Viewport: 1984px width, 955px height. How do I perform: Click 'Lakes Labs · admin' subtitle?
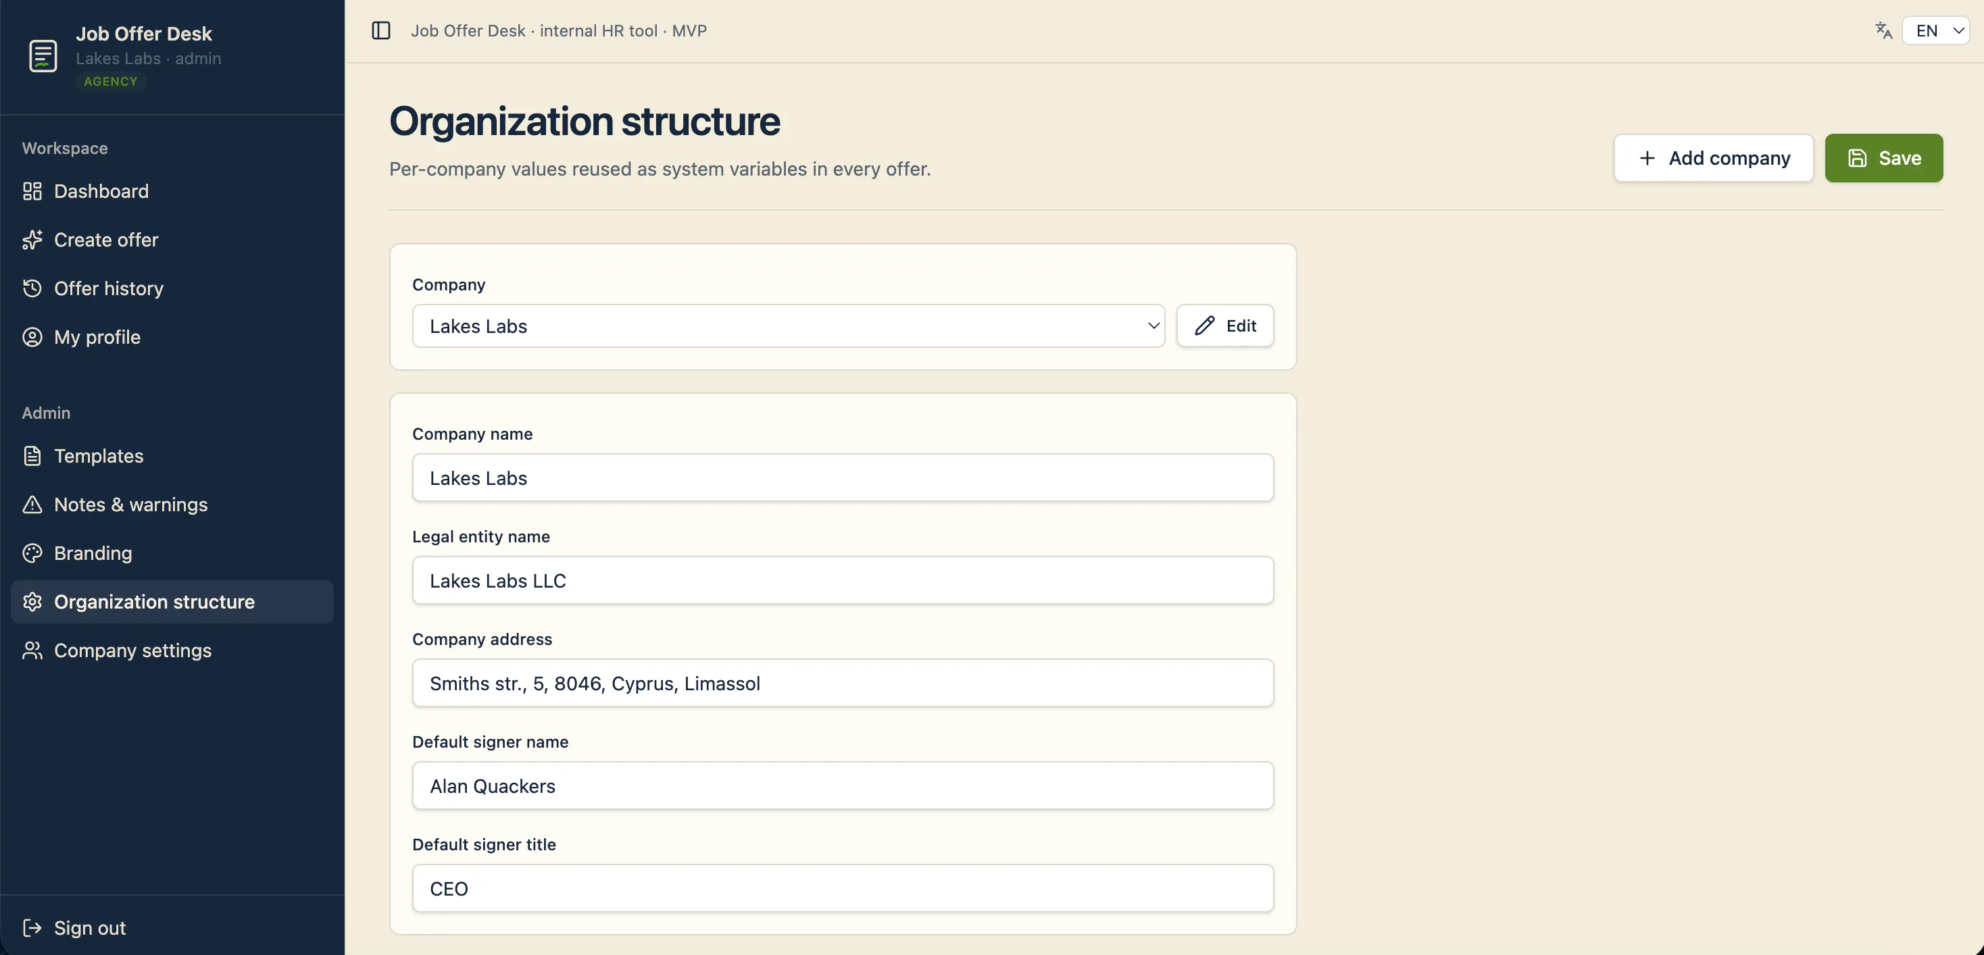(148, 59)
